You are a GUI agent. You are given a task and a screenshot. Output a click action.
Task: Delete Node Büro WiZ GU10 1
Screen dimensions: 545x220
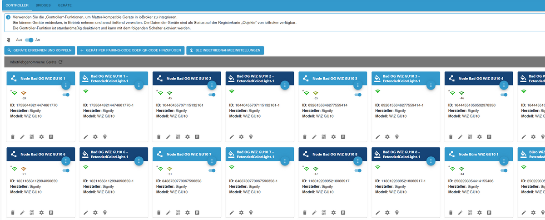point(451,212)
